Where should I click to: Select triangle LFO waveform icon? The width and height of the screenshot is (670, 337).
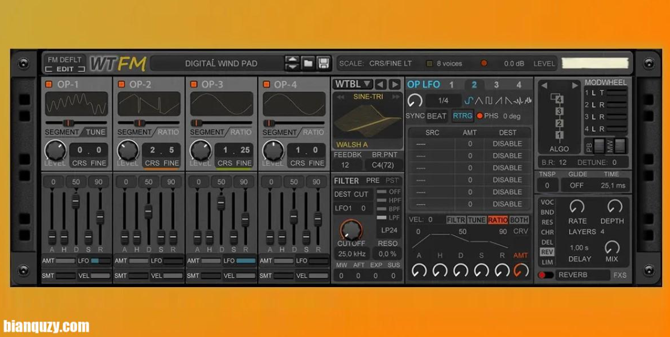tap(478, 101)
